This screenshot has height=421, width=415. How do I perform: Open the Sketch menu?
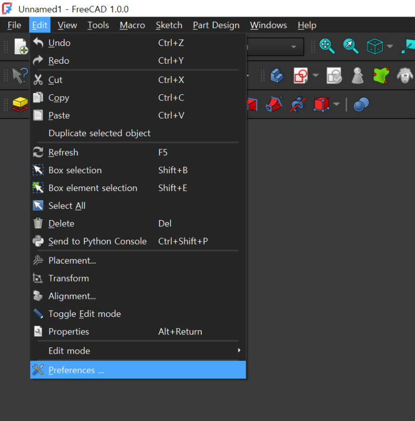point(169,25)
